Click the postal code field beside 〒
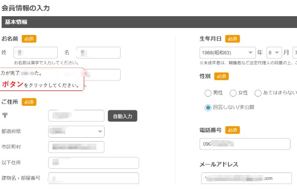The height and width of the screenshot is (191, 297). coord(76,116)
